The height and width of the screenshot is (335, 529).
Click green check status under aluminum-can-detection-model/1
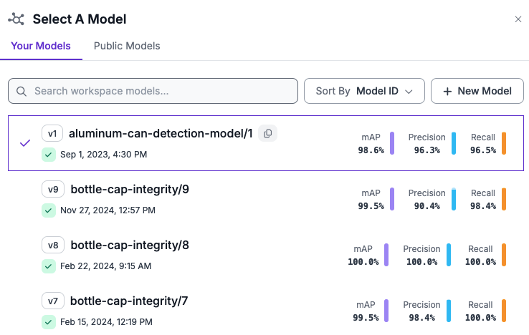coord(48,154)
